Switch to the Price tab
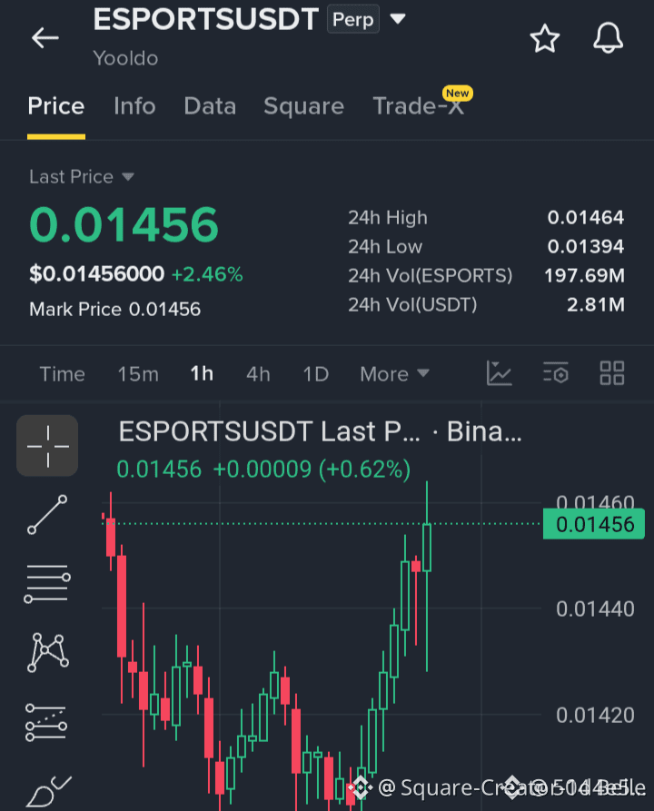The image size is (654, 811). (56, 106)
